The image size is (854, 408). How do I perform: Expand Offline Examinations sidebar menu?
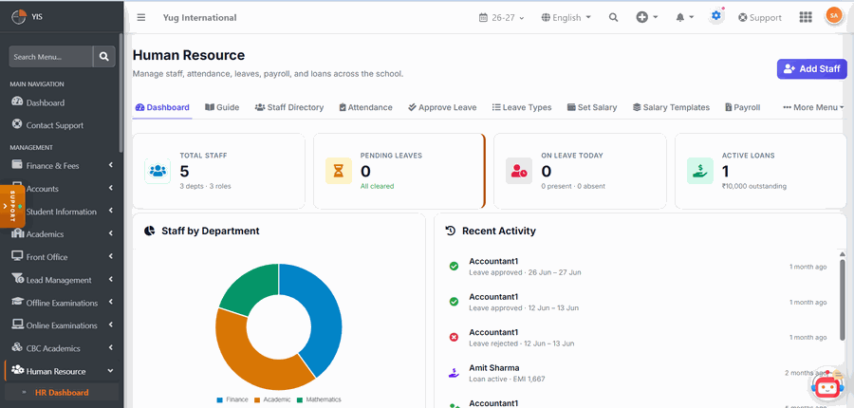click(x=62, y=303)
